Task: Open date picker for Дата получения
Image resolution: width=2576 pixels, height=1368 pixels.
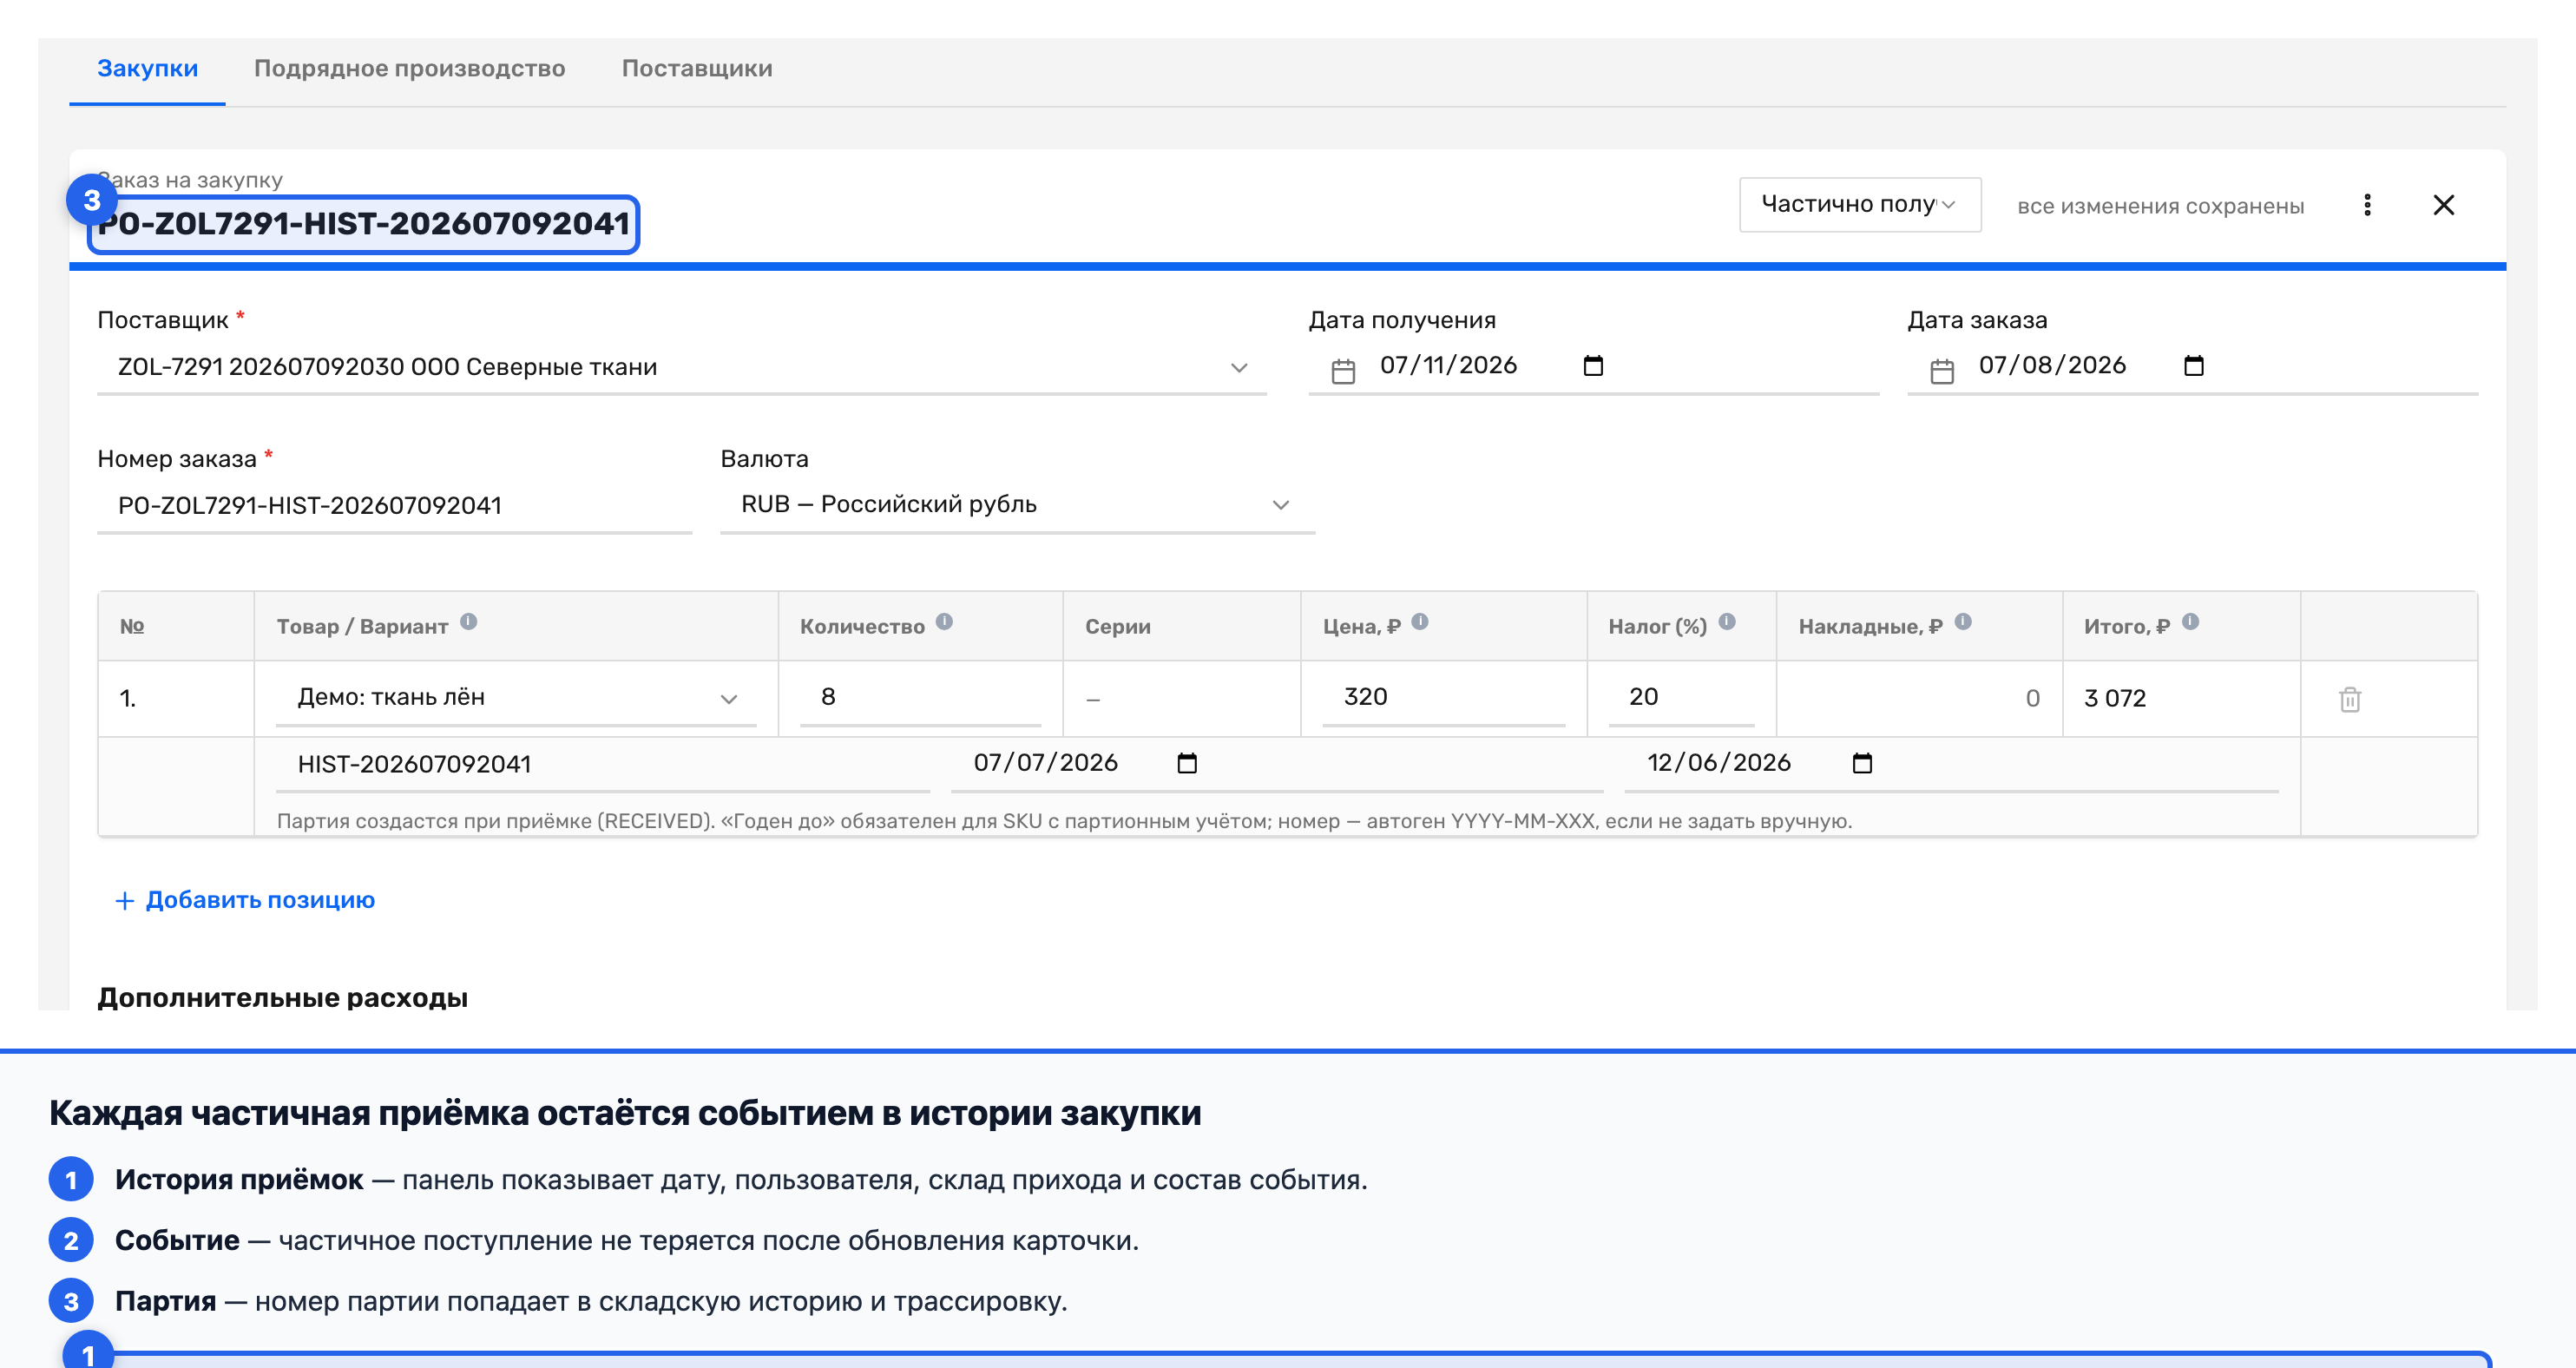Action: point(1593,365)
